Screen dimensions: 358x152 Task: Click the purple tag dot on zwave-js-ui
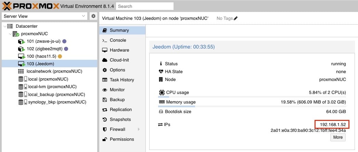tap(64, 41)
